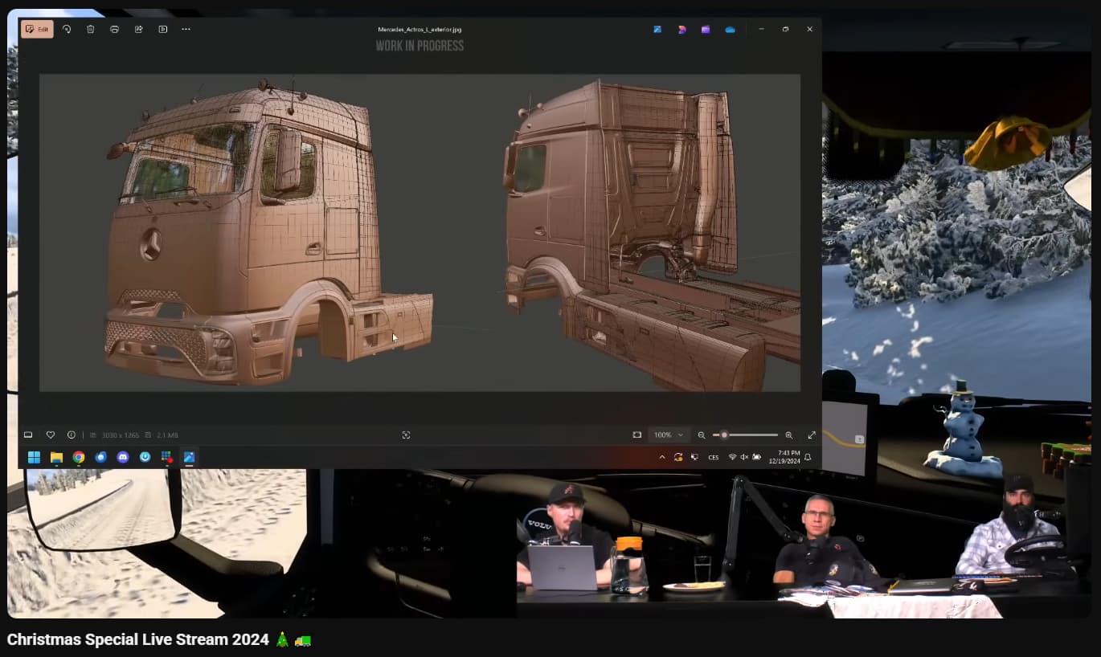This screenshot has height=657, width=1101.
Task: Click the Edit button in Photos
Action: click(x=37, y=29)
